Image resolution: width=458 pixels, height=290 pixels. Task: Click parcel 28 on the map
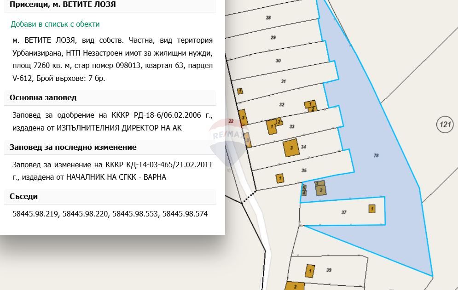pos(268,17)
